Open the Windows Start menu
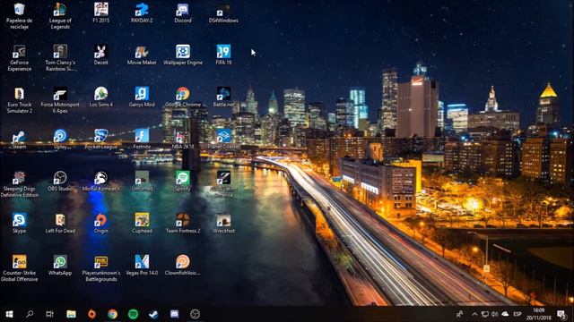Viewport: 574px width, 322px height. tap(9, 314)
